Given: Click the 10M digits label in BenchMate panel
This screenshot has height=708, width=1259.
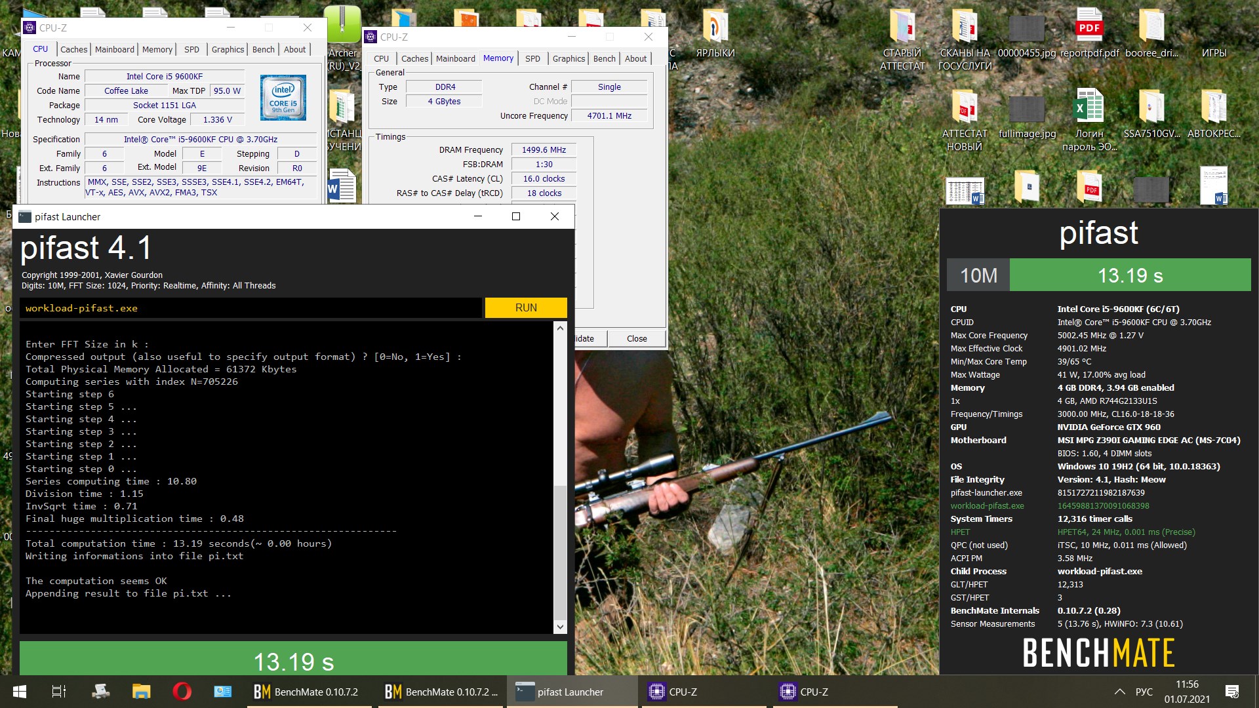Looking at the screenshot, I should (978, 275).
